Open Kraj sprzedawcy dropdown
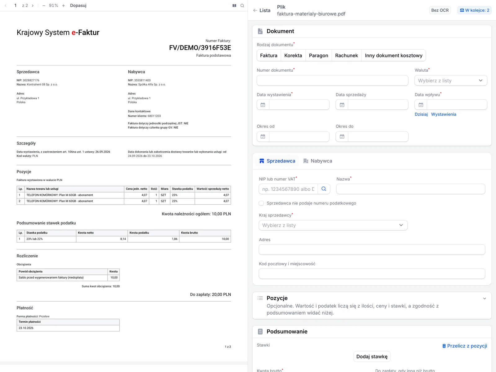Viewport: 496px width, 372px height. click(333, 225)
